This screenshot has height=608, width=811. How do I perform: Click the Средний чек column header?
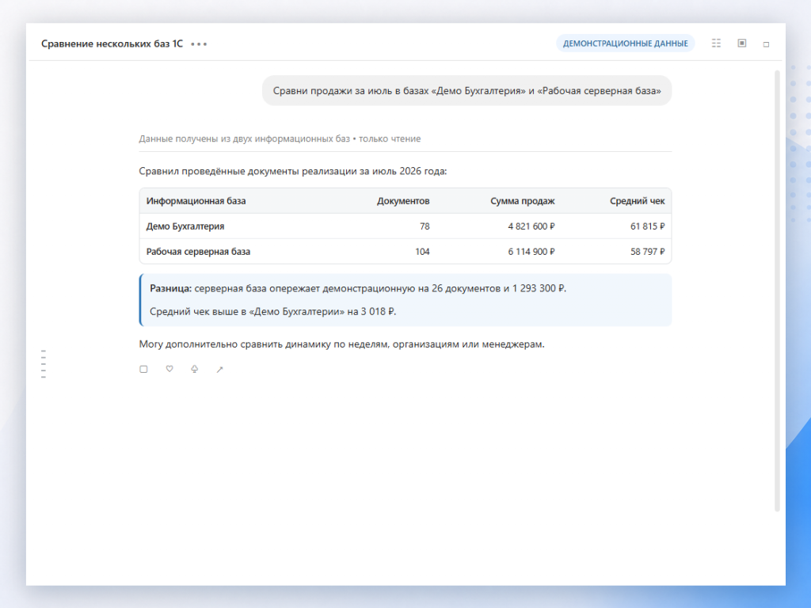(x=638, y=201)
